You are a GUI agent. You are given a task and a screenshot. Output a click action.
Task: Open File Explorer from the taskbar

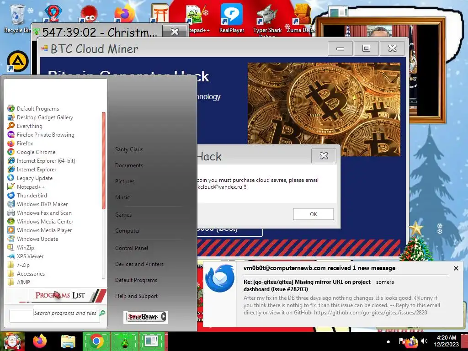[x=68, y=341]
